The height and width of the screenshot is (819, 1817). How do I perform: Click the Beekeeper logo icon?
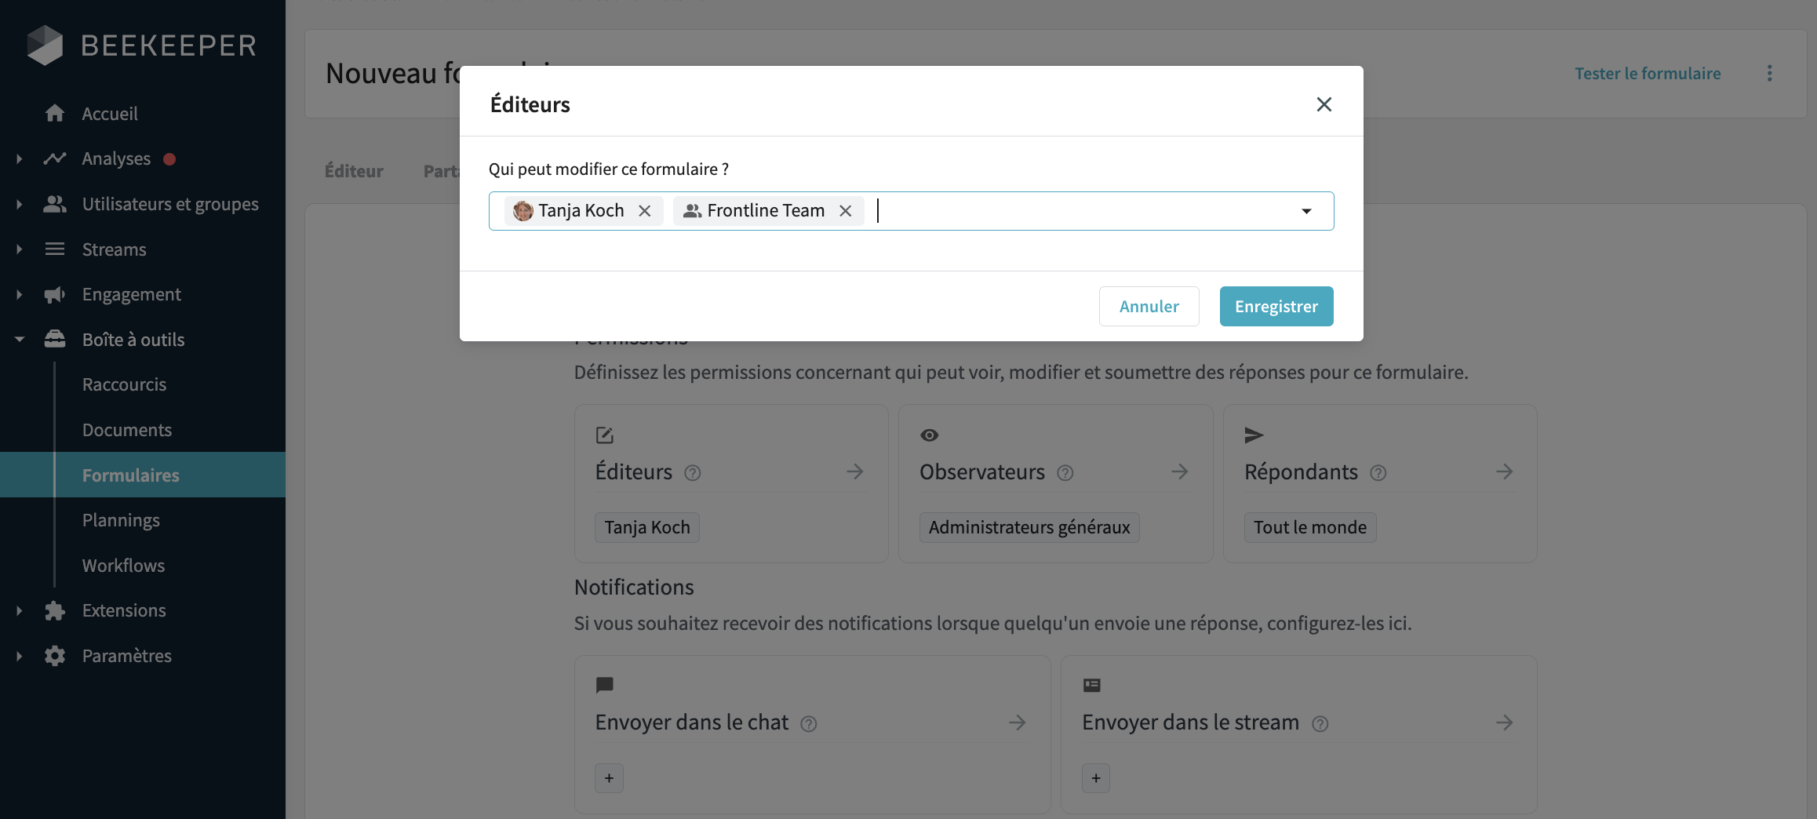[45, 45]
